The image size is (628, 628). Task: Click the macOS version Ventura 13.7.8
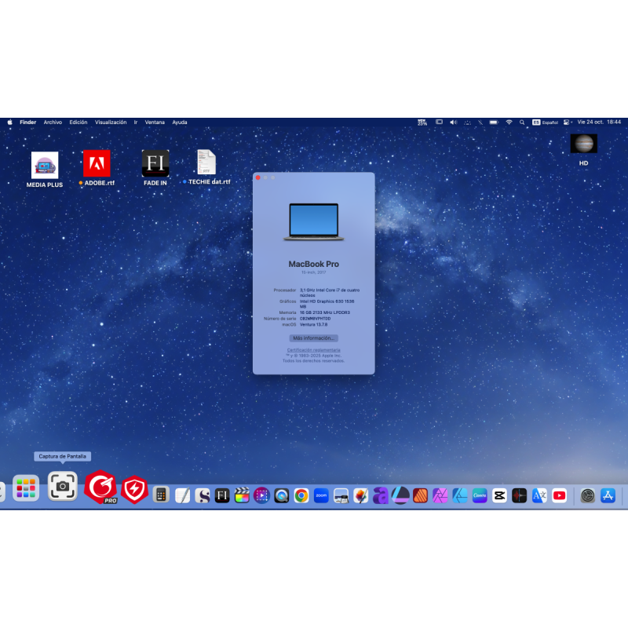(313, 325)
